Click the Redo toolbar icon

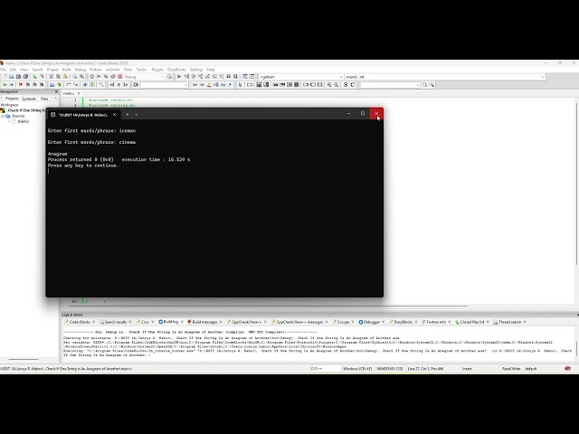pos(42,76)
